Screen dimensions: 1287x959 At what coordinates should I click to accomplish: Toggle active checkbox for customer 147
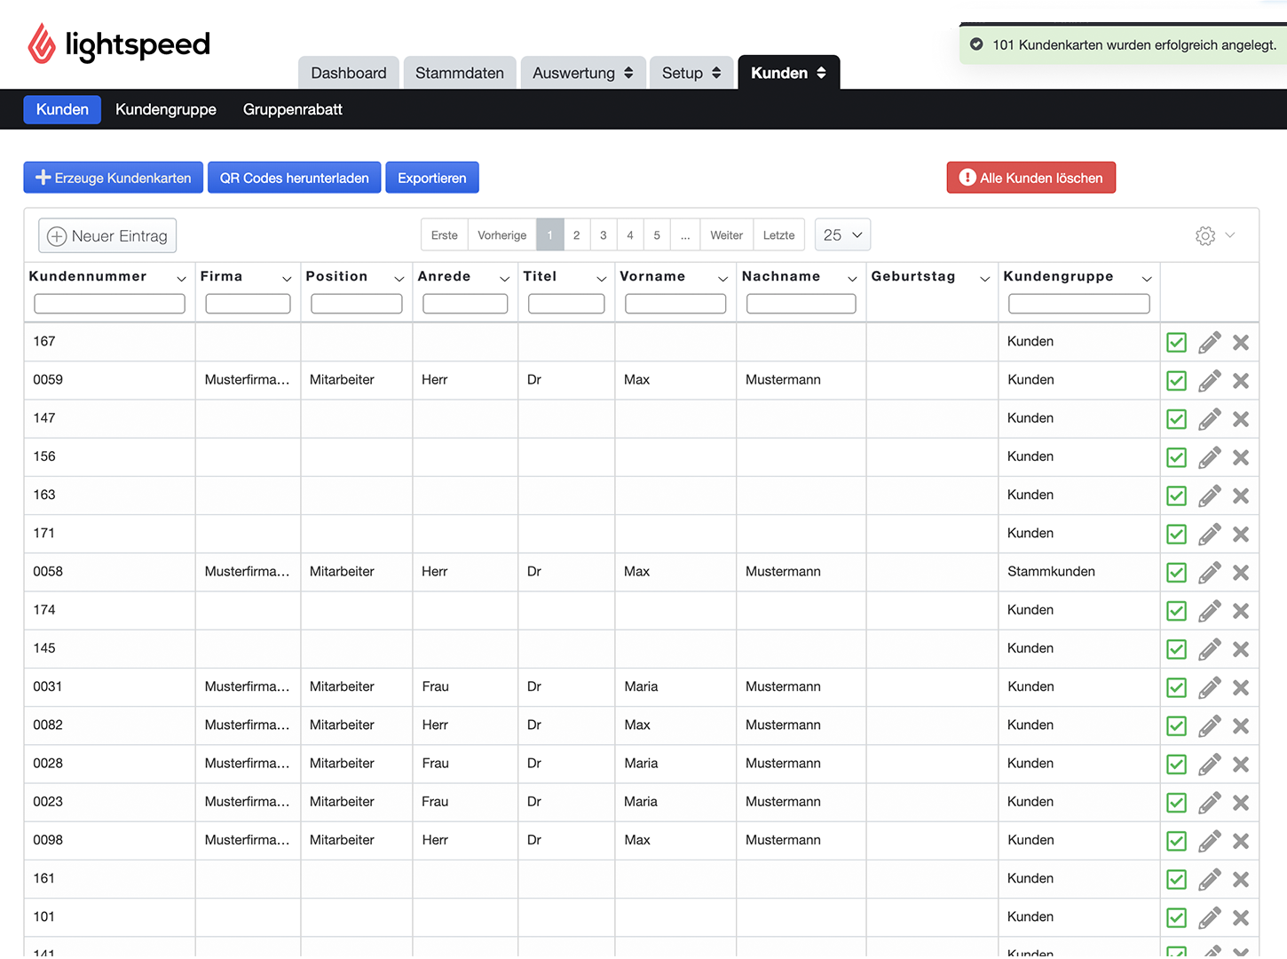[x=1176, y=419]
